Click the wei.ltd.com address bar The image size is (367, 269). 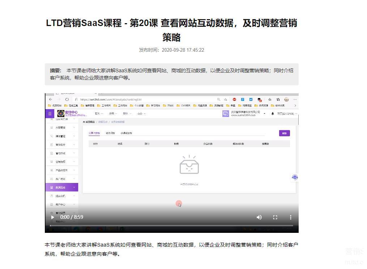pos(145,99)
